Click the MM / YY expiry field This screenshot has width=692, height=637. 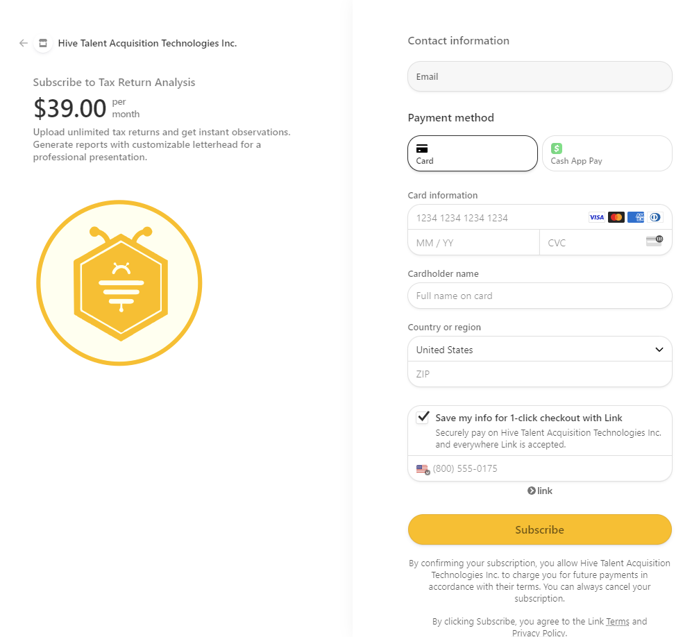click(473, 243)
